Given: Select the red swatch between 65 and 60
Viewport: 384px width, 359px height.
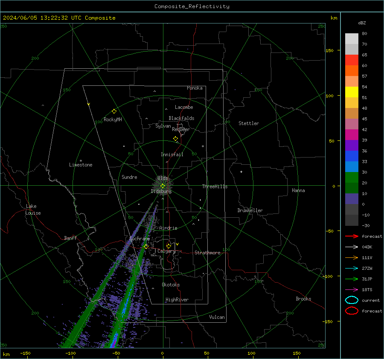Looking at the screenshot, I should coord(352,60).
